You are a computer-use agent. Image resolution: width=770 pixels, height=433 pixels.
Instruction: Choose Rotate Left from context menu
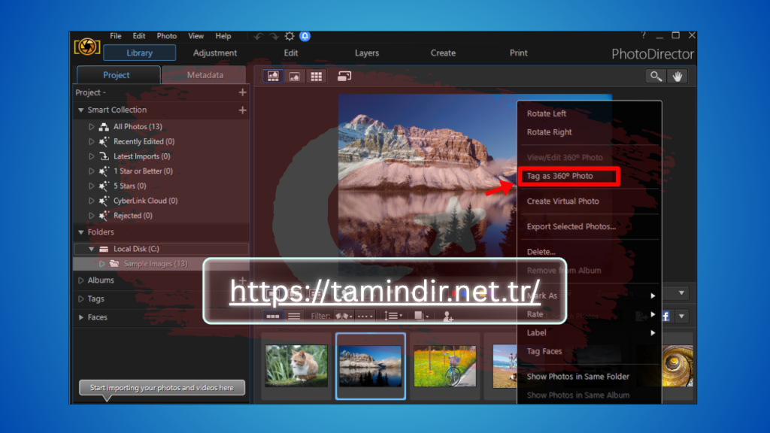click(x=547, y=114)
